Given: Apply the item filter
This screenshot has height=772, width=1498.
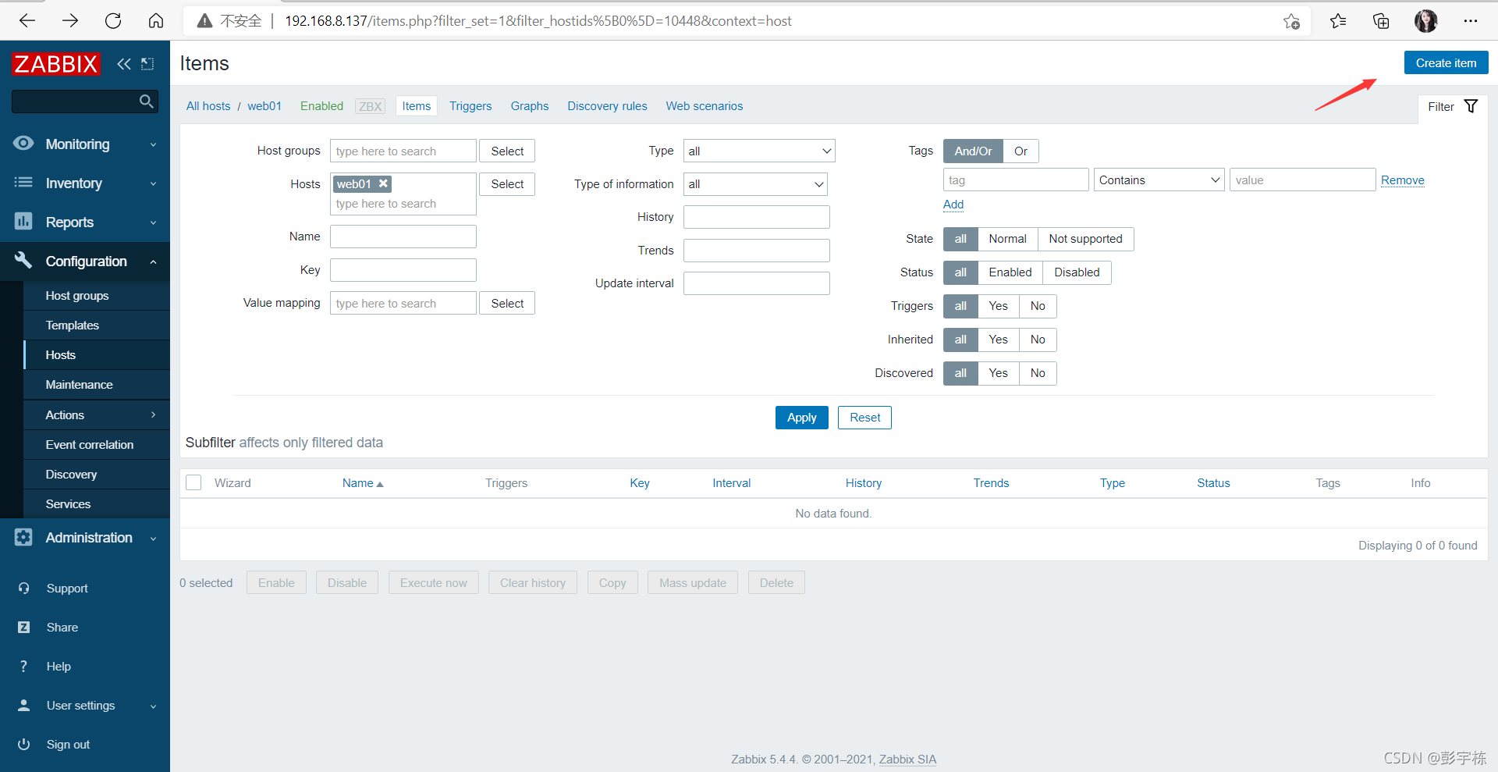Looking at the screenshot, I should 801,418.
